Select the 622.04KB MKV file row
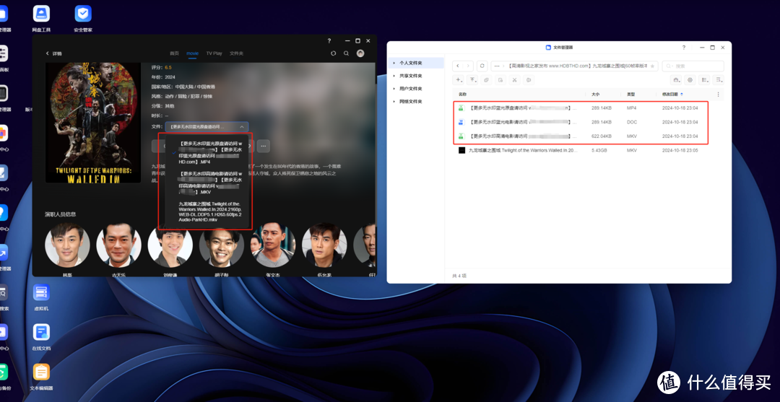The height and width of the screenshot is (402, 780). [x=587, y=136]
